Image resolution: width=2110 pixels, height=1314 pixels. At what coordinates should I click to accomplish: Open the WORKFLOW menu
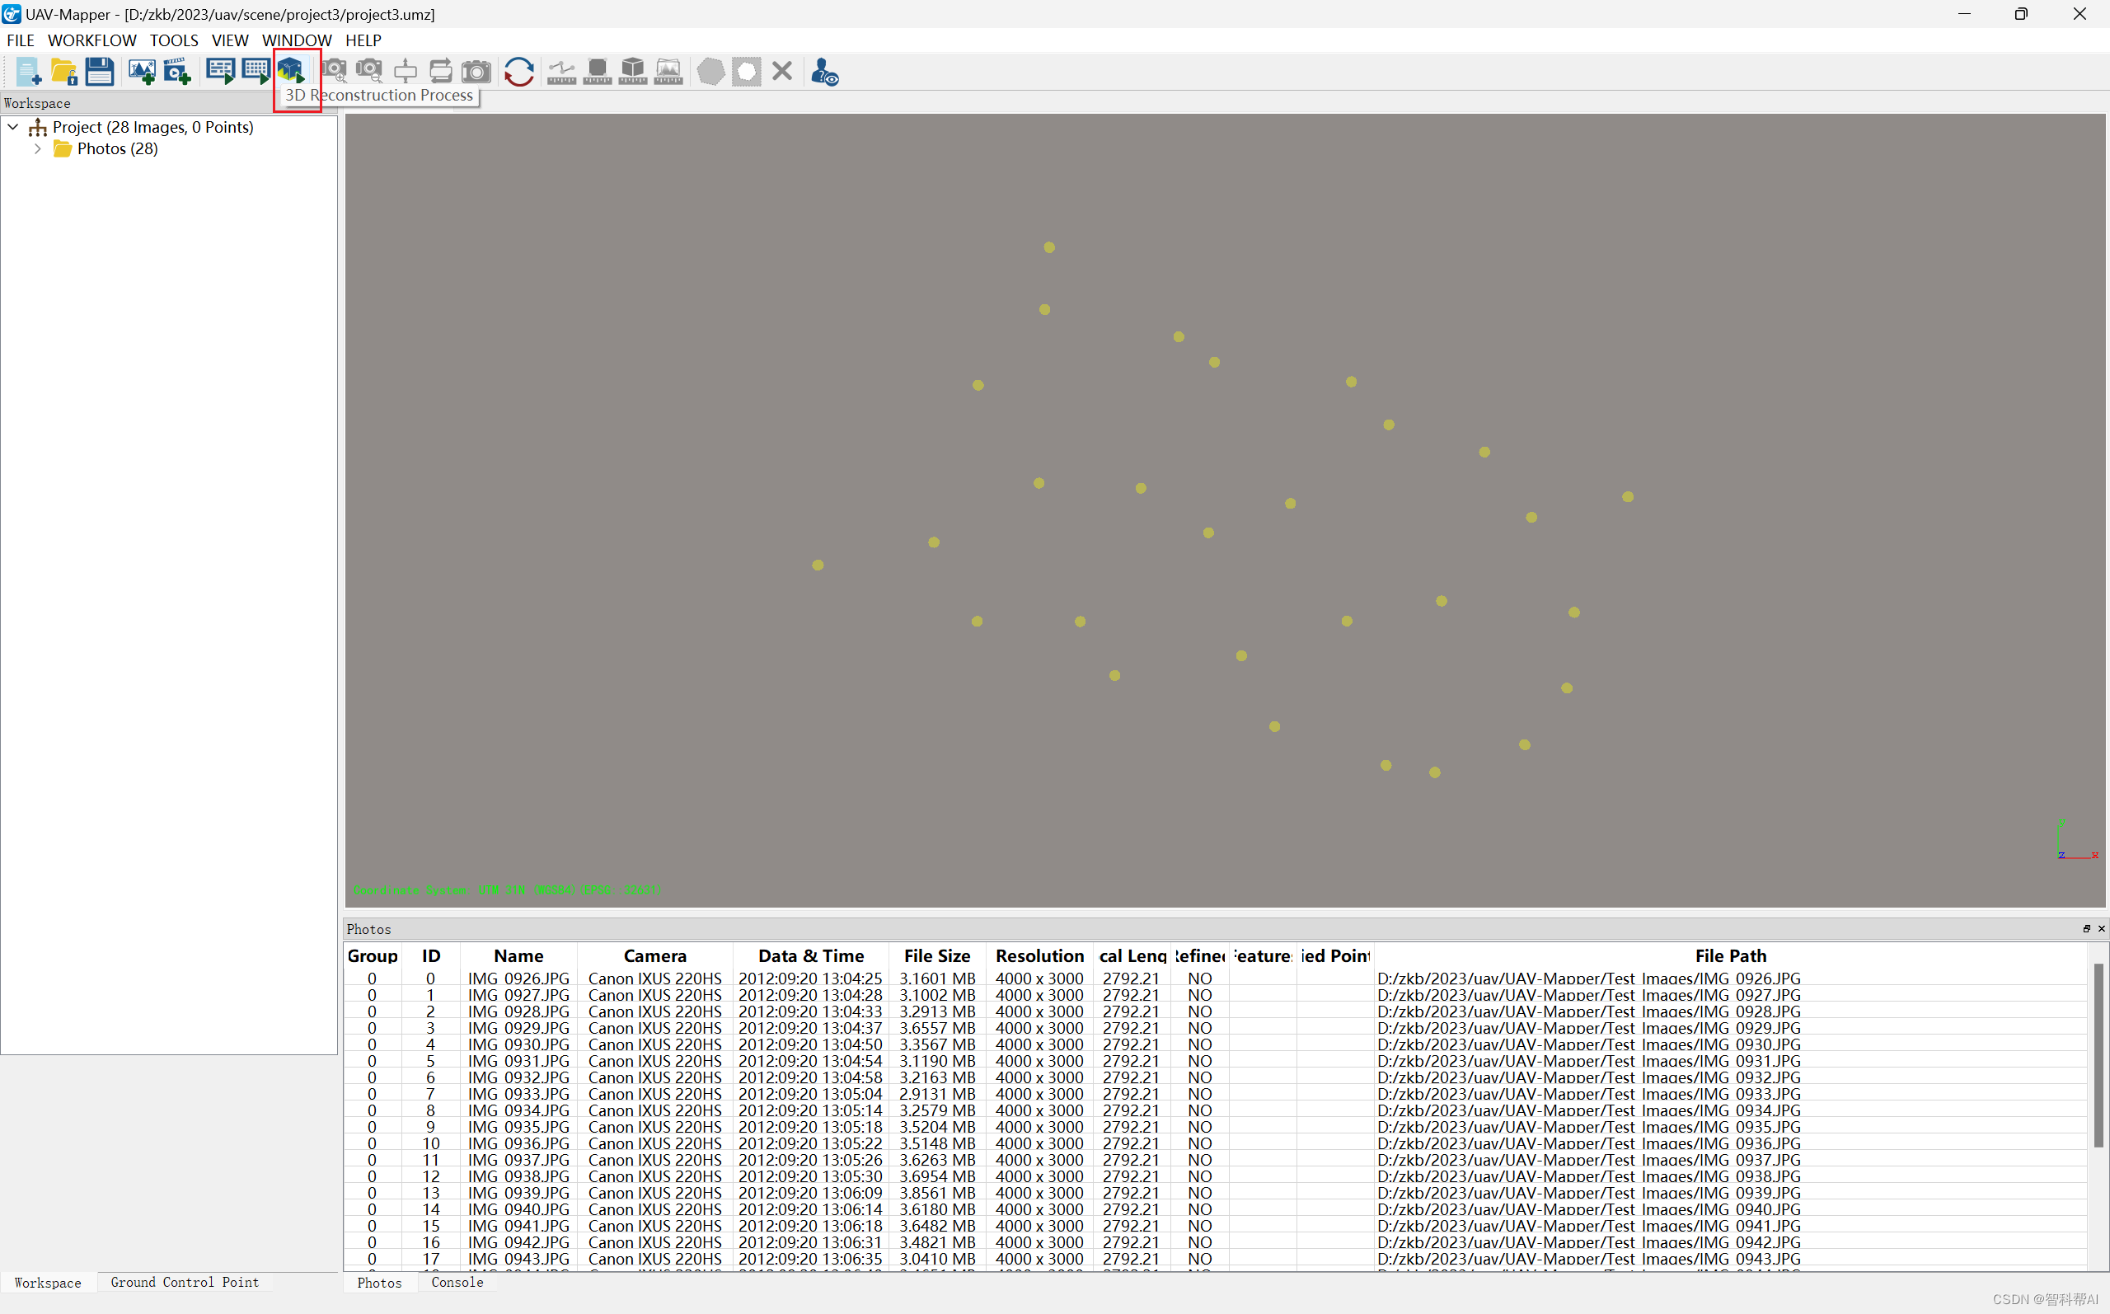click(92, 40)
